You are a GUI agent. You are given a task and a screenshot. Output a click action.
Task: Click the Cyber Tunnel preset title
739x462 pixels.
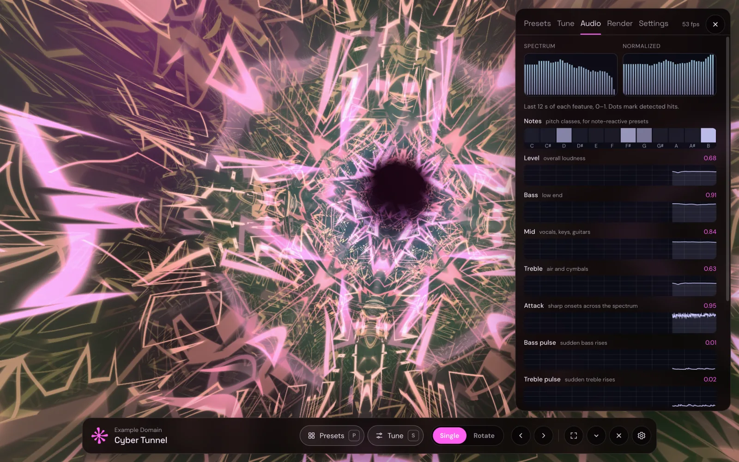point(141,440)
